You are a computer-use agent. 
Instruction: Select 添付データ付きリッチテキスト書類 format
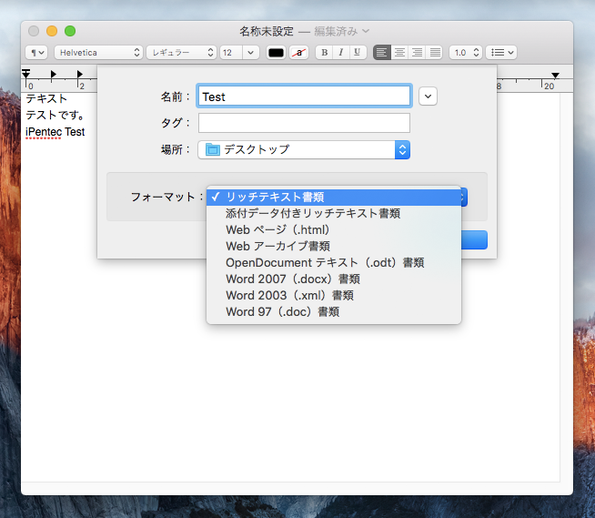[334, 213]
